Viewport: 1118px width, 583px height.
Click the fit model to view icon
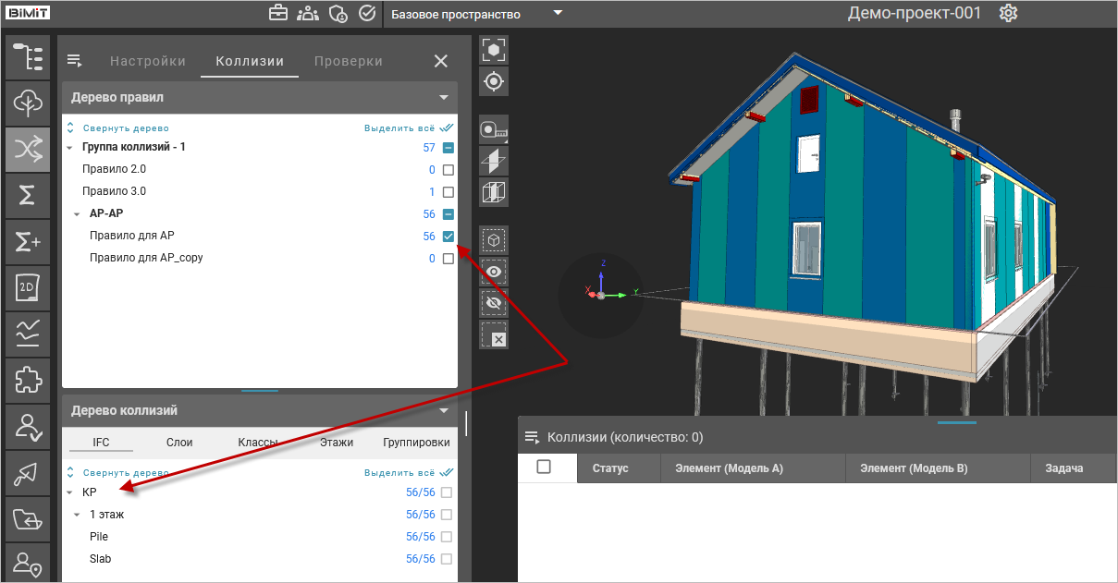pyautogui.click(x=494, y=50)
